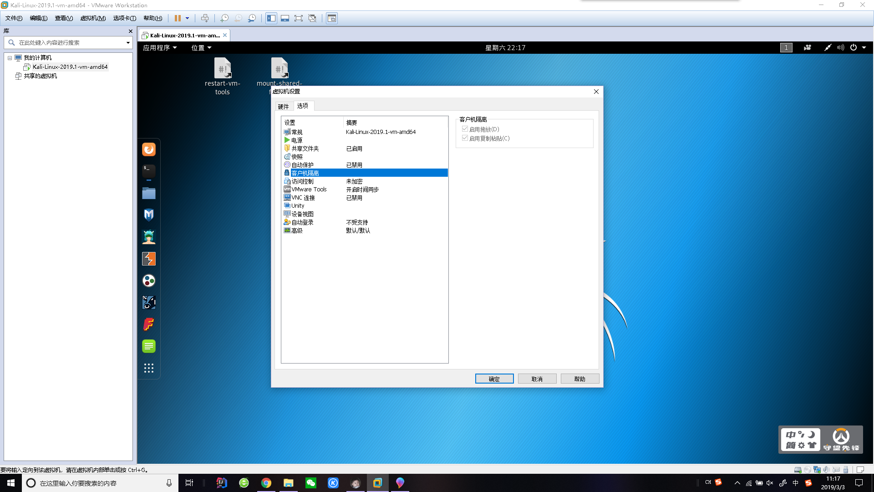Click the Kali volume icon
This screenshot has width=874, height=492.
840,48
